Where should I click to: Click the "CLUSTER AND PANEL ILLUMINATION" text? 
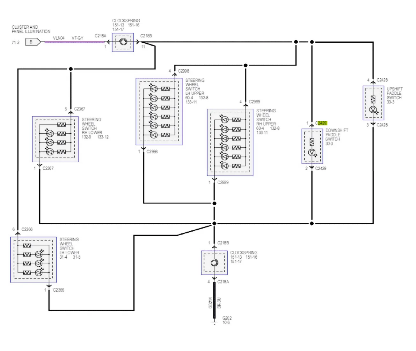point(31,29)
